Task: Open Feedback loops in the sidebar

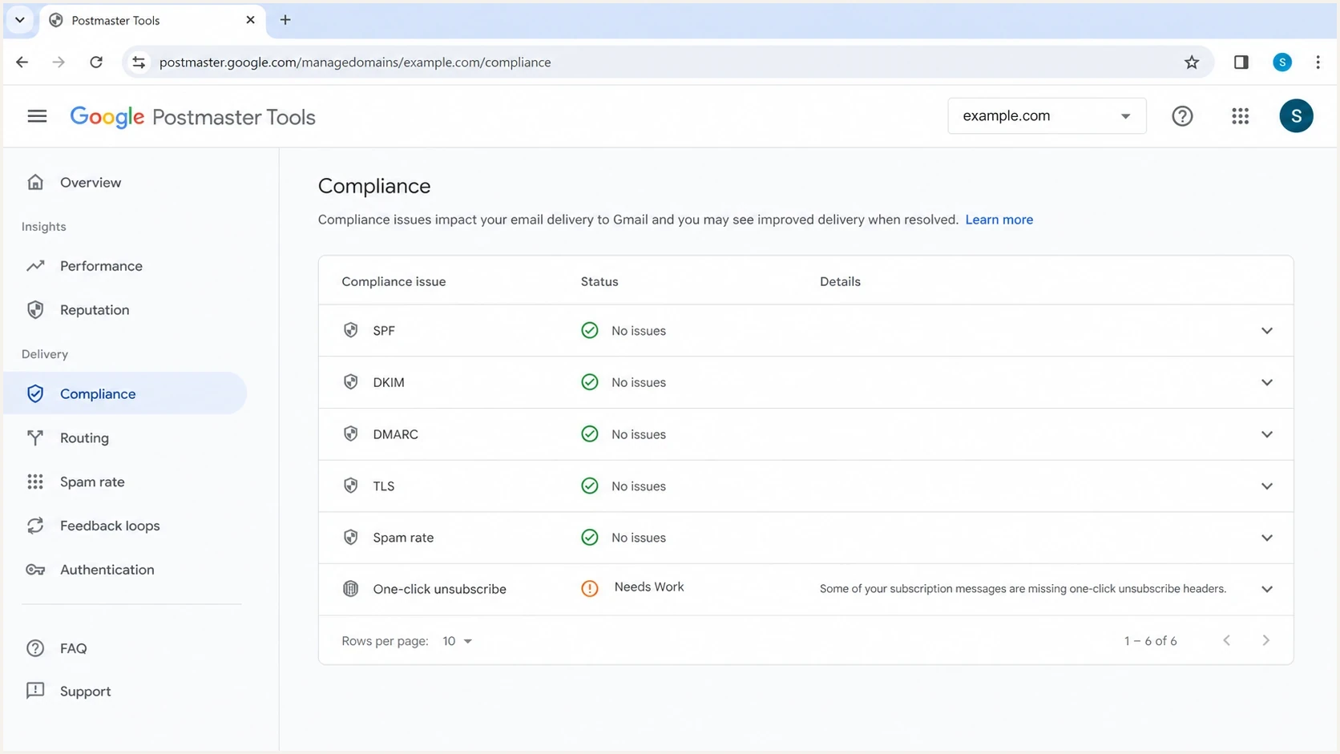Action: tap(110, 526)
